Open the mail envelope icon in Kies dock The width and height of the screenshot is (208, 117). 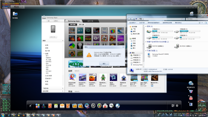coord(62,106)
